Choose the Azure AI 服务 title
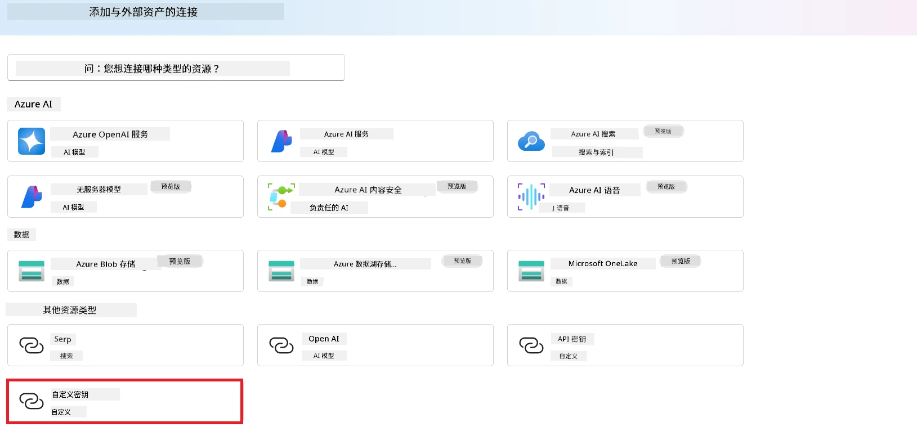This screenshot has height=436, width=917. 346,134
